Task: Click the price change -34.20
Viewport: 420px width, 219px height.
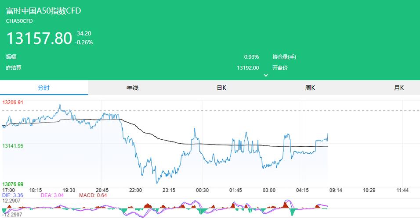Action: (83, 33)
